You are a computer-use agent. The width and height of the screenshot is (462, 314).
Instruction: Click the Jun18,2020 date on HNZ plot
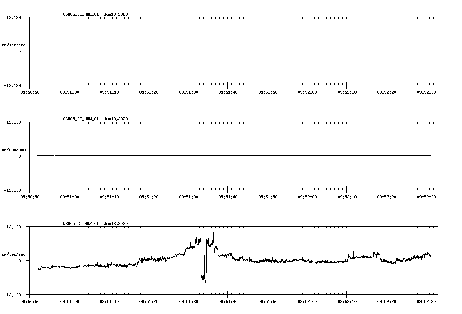click(x=116, y=223)
